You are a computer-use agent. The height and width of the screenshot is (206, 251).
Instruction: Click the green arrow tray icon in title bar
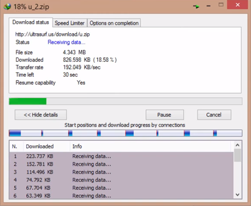point(196,7)
